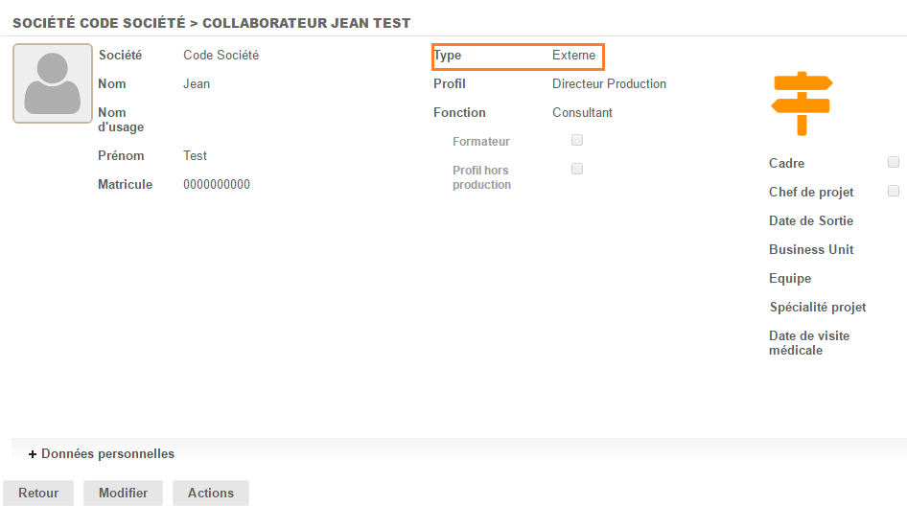Check the Cadre checkbox
The height and width of the screenshot is (506, 907).
point(894,162)
